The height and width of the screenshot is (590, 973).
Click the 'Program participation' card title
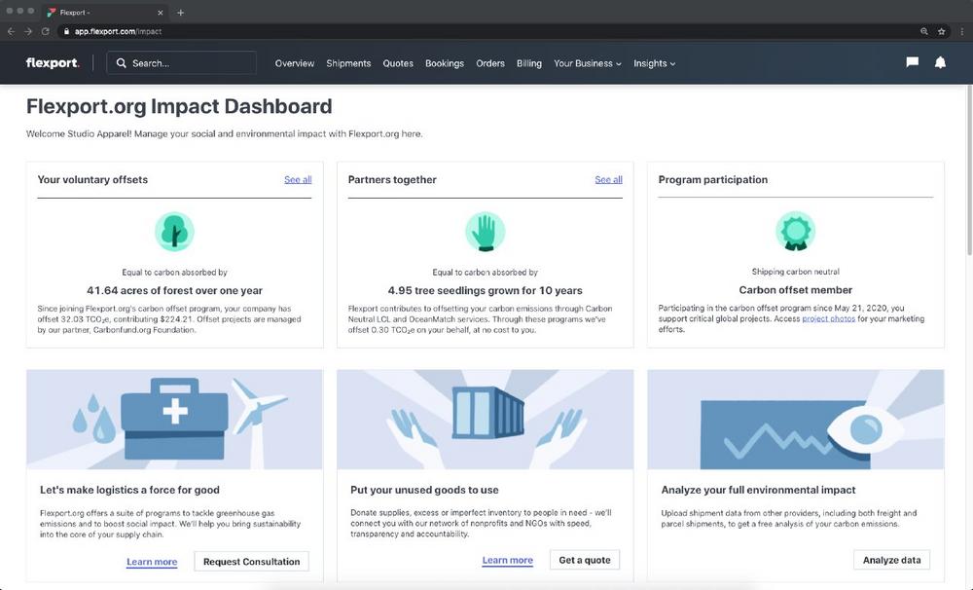tap(713, 179)
